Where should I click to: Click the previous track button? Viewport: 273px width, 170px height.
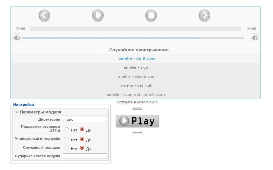(x=44, y=15)
